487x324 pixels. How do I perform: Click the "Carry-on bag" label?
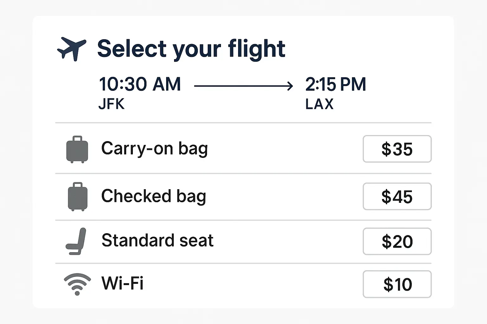pyautogui.click(x=154, y=148)
